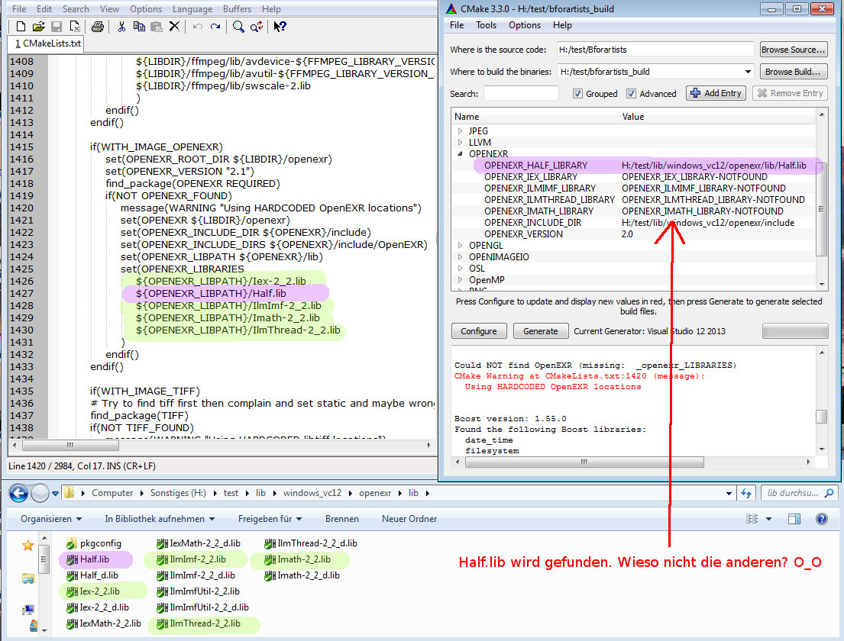This screenshot has height=641, width=844.
Task: Expand the OPENGL group entry
Action: [x=461, y=246]
